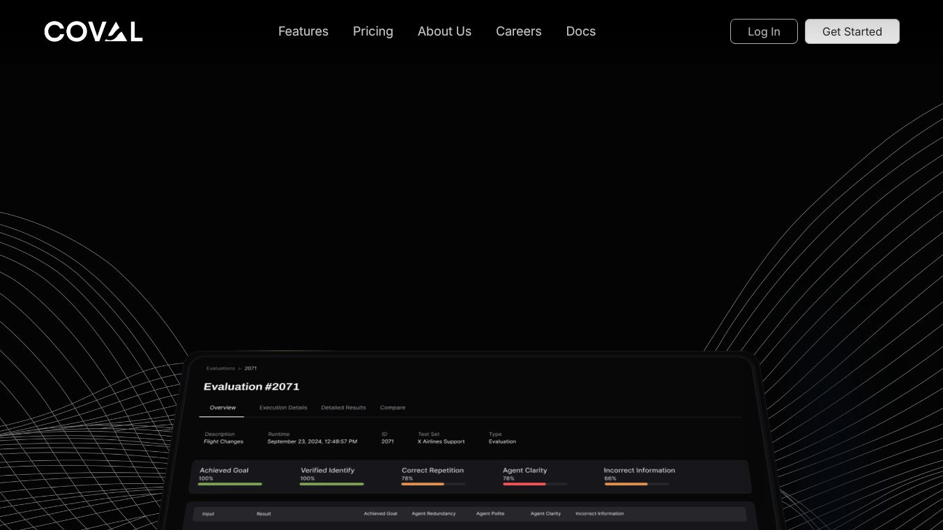The image size is (943, 530).
Task: Switch to the Execution Details tab
Action: pyautogui.click(x=283, y=407)
